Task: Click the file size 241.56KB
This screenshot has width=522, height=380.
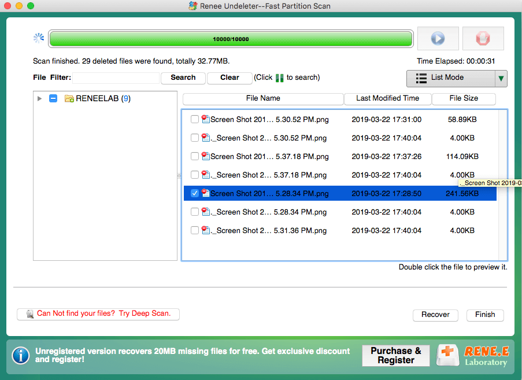Action: (x=462, y=194)
